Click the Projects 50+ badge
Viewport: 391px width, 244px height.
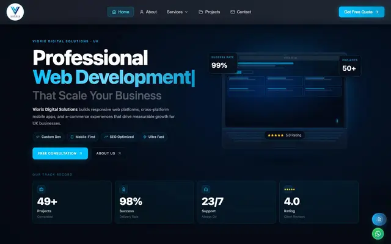pos(350,66)
